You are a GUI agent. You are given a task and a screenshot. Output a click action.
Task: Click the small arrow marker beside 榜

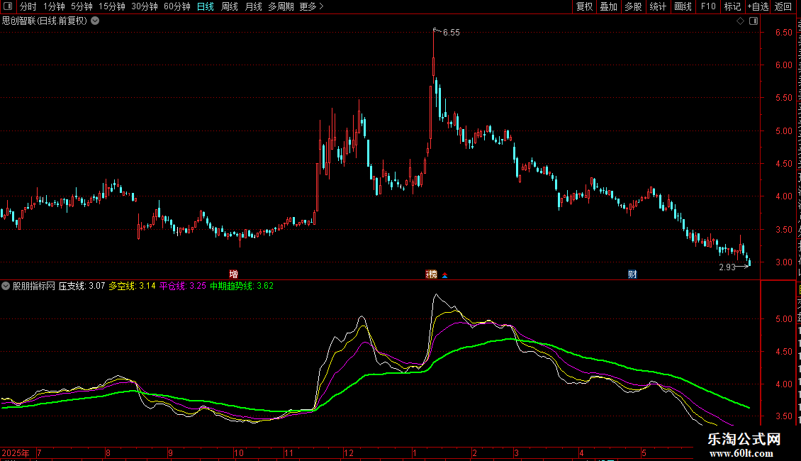click(x=445, y=275)
